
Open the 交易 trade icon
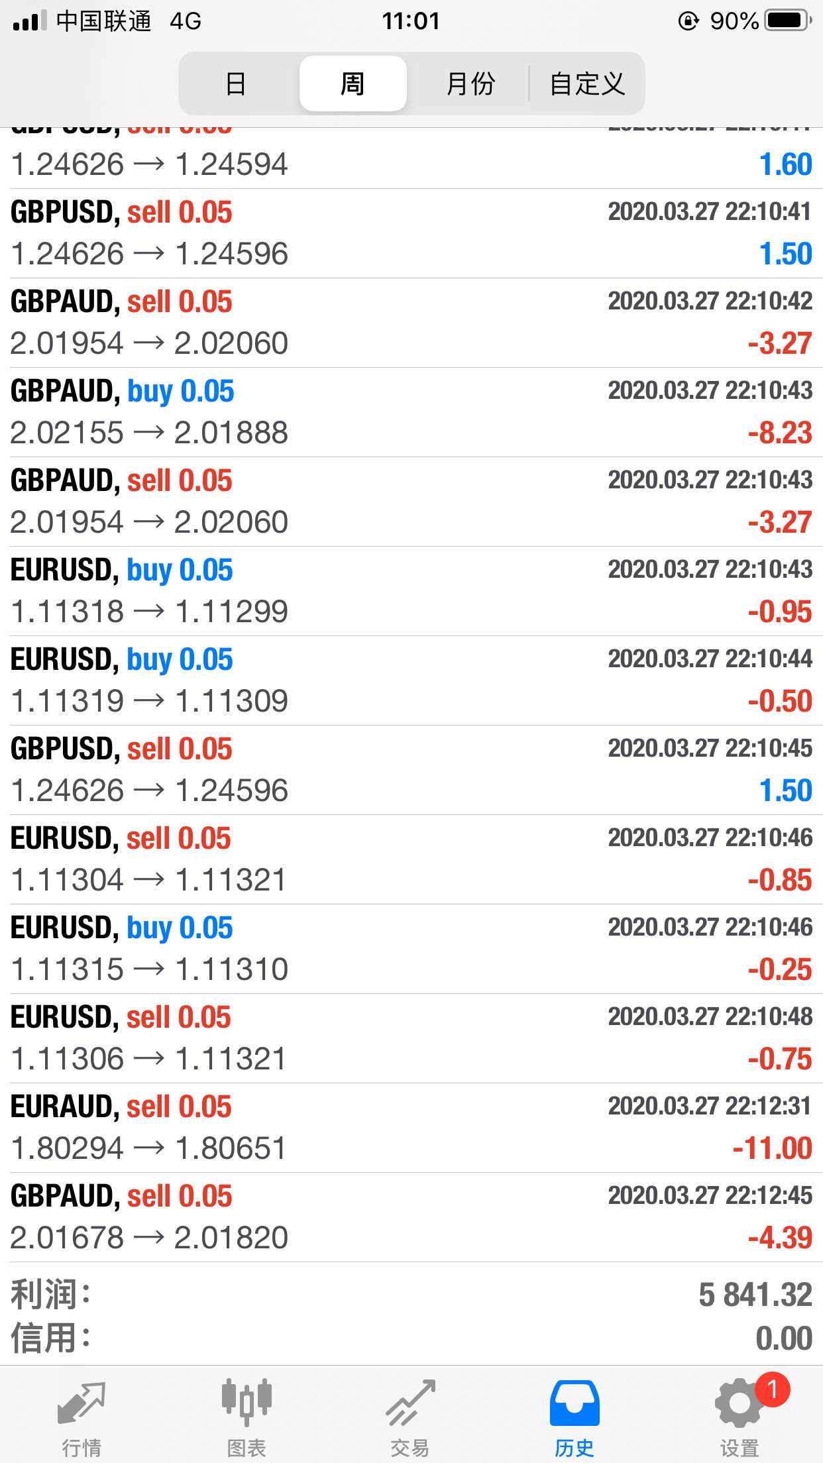click(410, 1405)
